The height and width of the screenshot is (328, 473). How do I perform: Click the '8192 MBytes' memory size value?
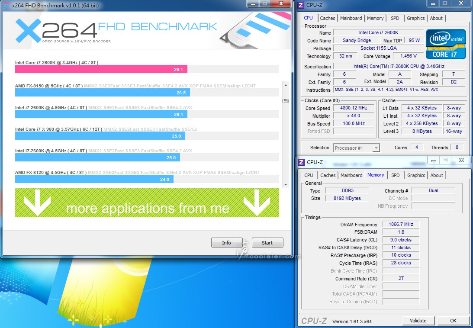[348, 198]
